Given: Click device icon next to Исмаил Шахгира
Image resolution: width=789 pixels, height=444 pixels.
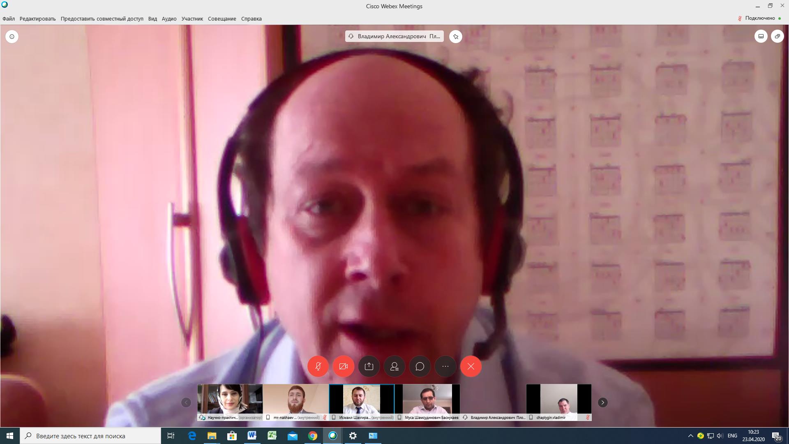Looking at the screenshot, I should pos(334,417).
